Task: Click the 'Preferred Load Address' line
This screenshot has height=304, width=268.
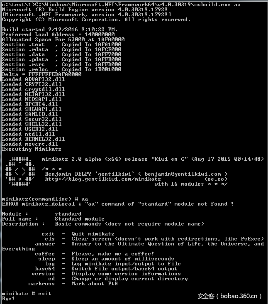Action: [x=58, y=34]
